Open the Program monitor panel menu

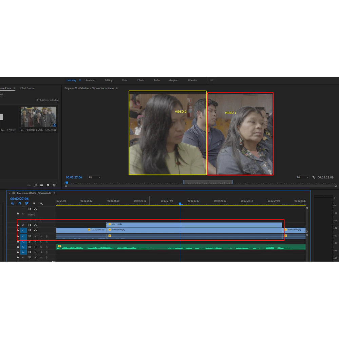(116, 88)
